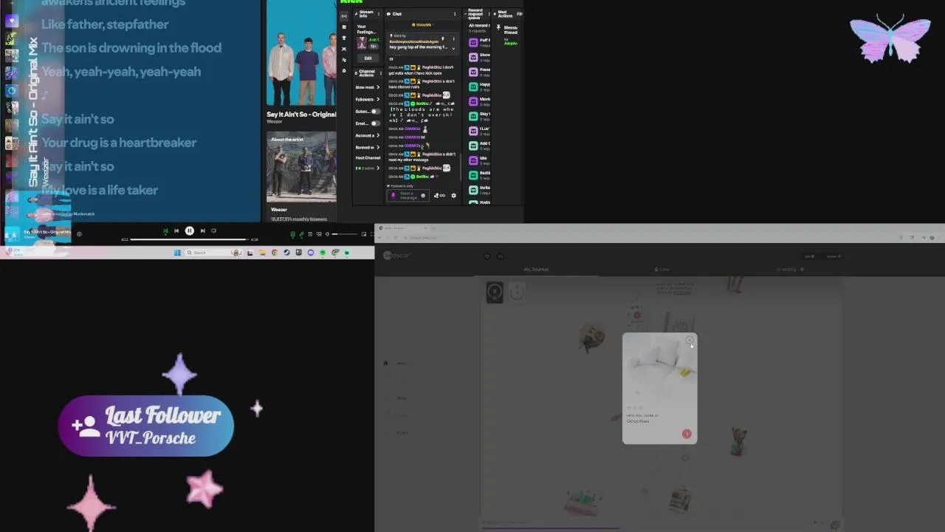This screenshot has width=945, height=532.
Task: Open the Chat panel options menu
Action: pos(455,14)
